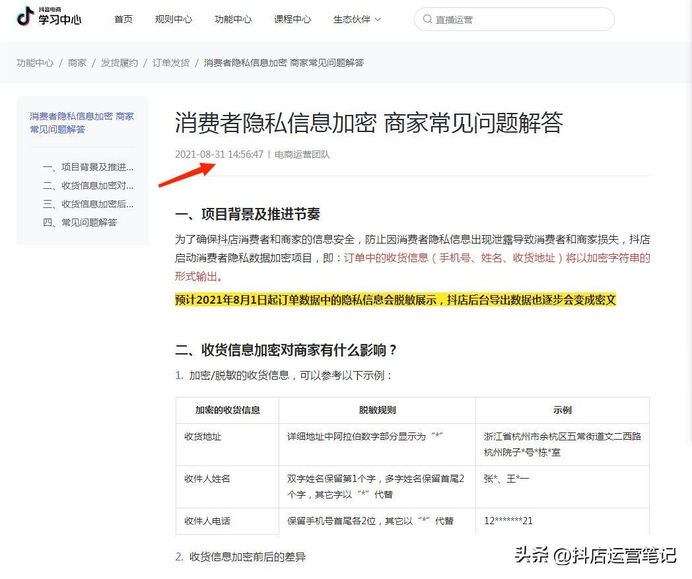This screenshot has height=579, width=692.
Task: Expand the 生态伙伴 dropdown menu
Action: point(357,19)
